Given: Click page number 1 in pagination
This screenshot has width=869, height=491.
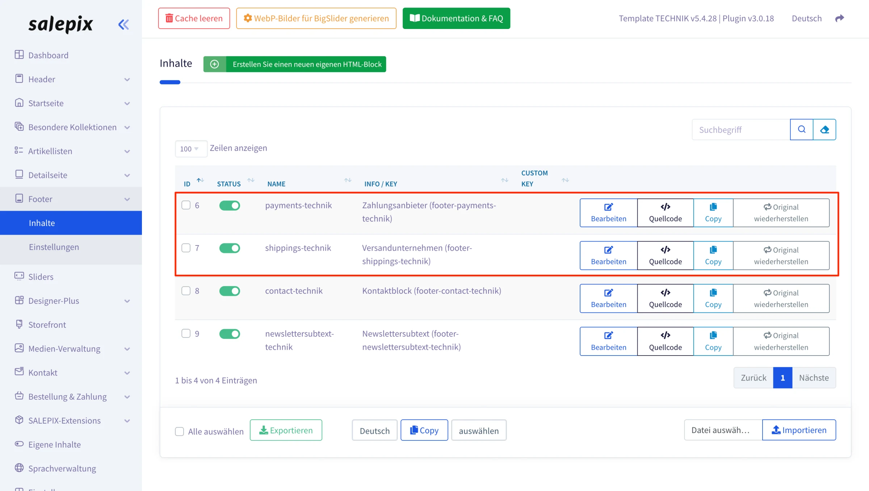Looking at the screenshot, I should [782, 378].
